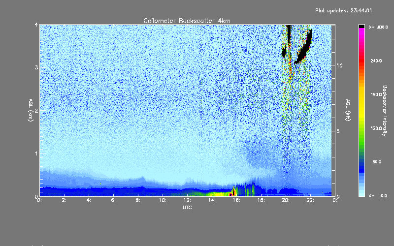The width and height of the screenshot is (394, 246).
Task: Click the '180.0' color bar label
Action: [376, 94]
